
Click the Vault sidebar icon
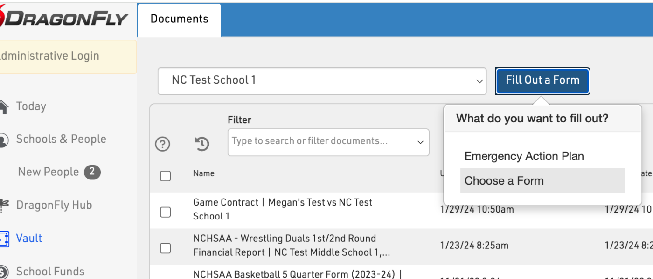pyautogui.click(x=3, y=239)
